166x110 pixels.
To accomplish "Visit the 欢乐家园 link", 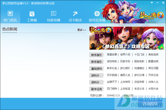I will pyautogui.click(x=112, y=75).
